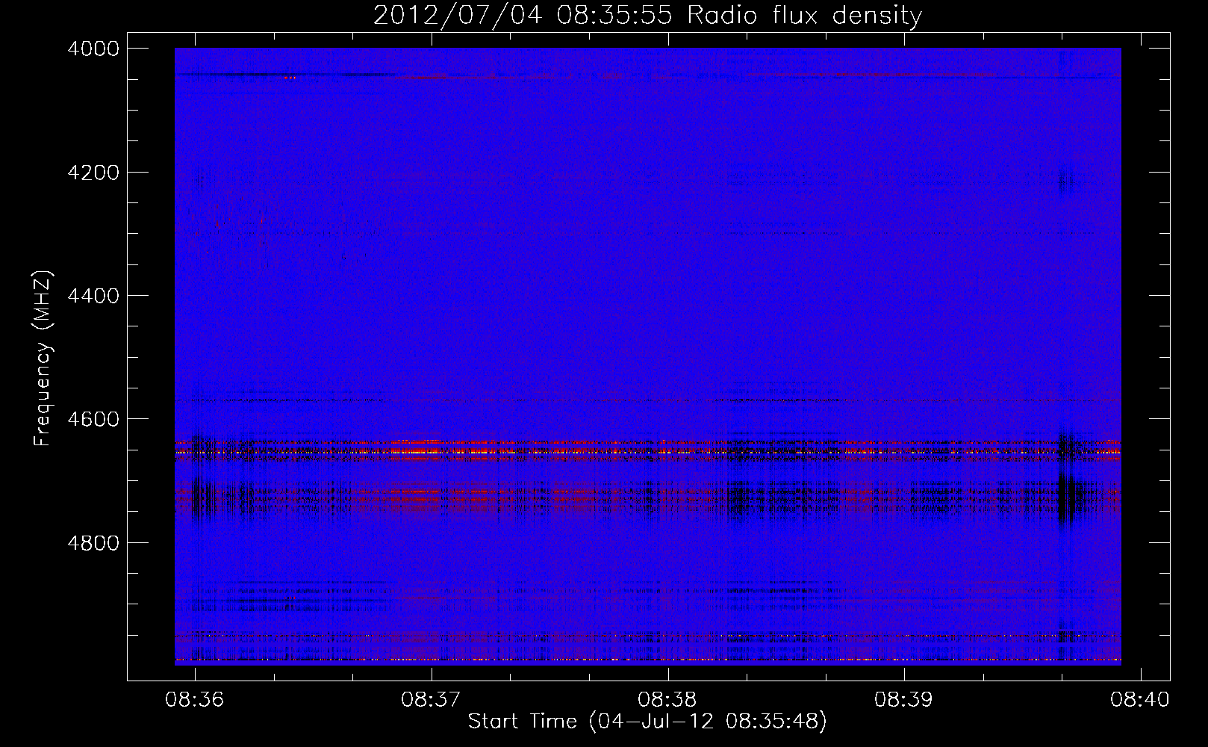
Task: Click the 4600 frequency tick label
Action: (x=93, y=419)
